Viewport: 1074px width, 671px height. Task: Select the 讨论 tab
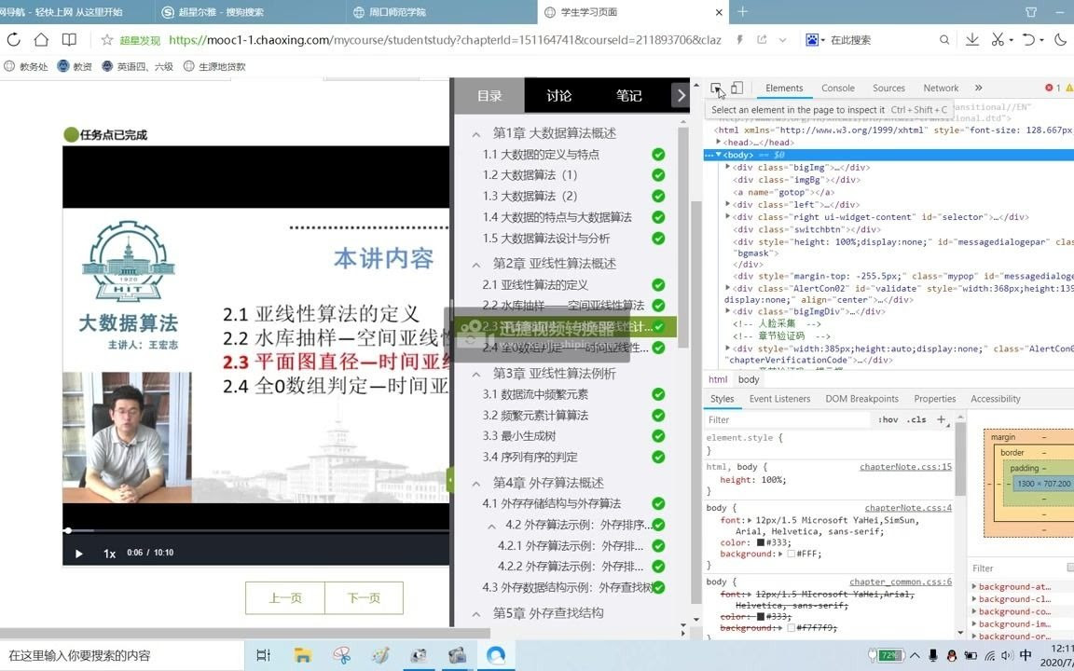click(559, 96)
